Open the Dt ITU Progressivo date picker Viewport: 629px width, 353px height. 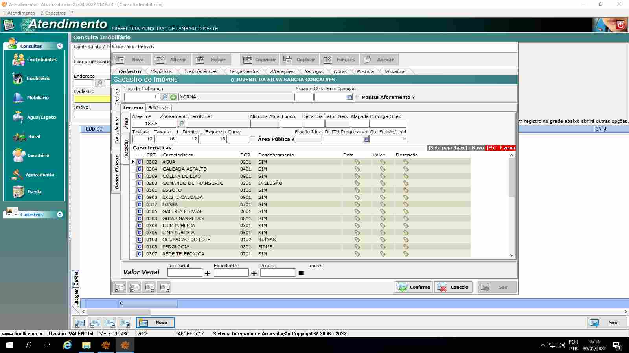[366, 139]
